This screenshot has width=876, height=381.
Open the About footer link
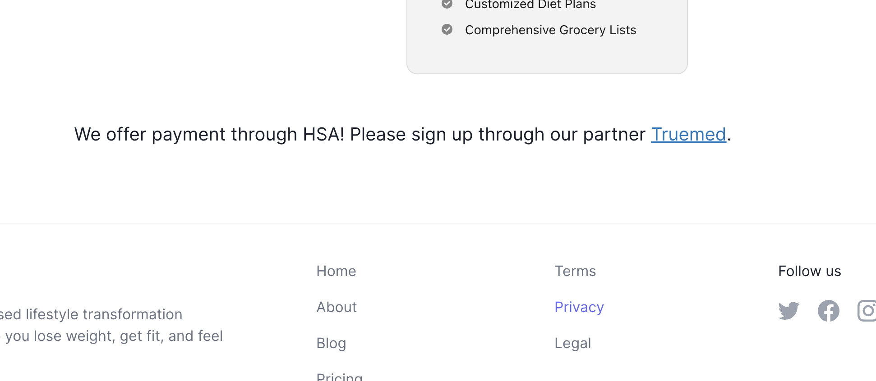click(x=337, y=307)
